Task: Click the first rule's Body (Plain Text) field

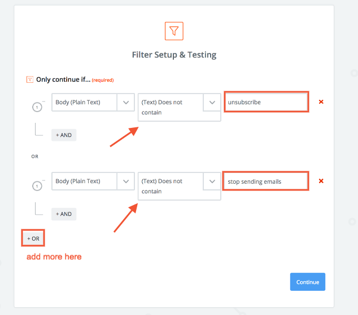Action: point(84,103)
